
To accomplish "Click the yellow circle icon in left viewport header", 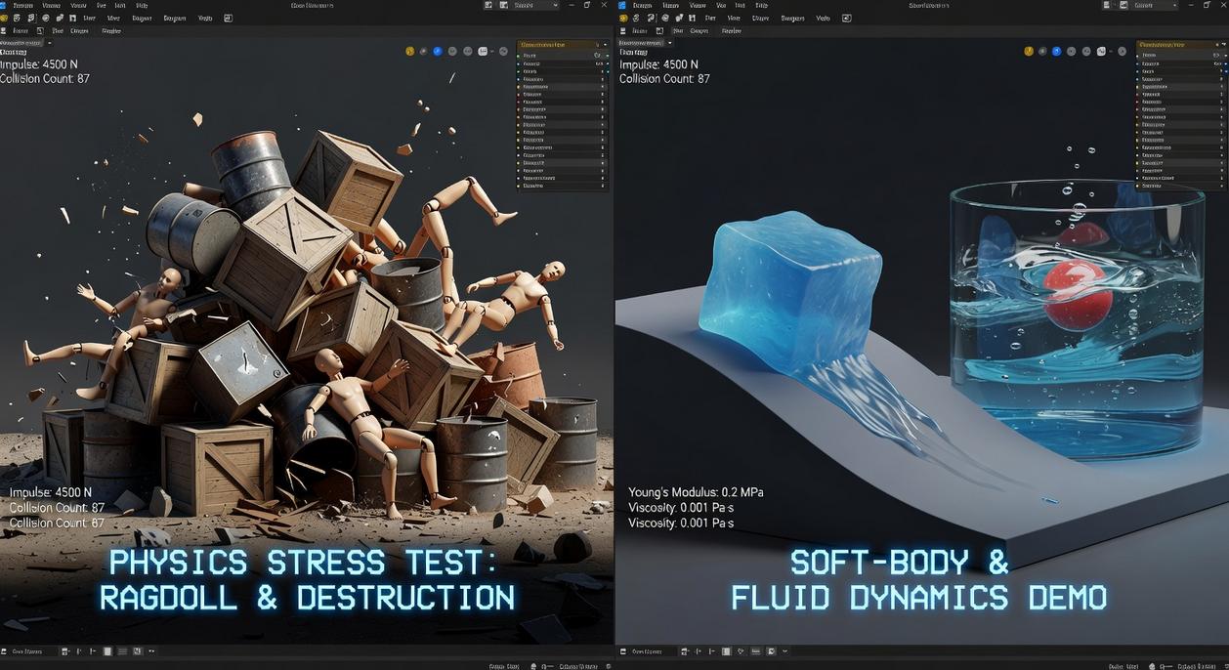I will 409,51.
